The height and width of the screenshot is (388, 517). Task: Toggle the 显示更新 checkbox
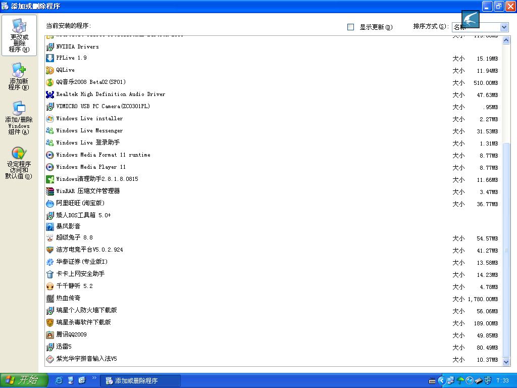pos(350,27)
